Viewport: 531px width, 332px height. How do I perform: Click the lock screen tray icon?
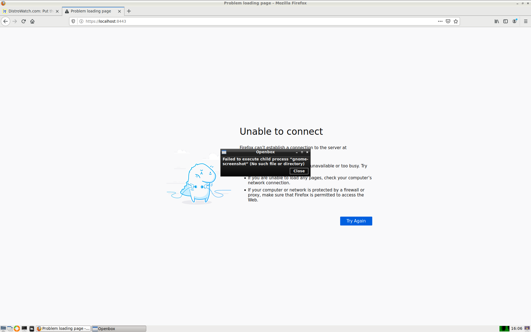(x=527, y=328)
